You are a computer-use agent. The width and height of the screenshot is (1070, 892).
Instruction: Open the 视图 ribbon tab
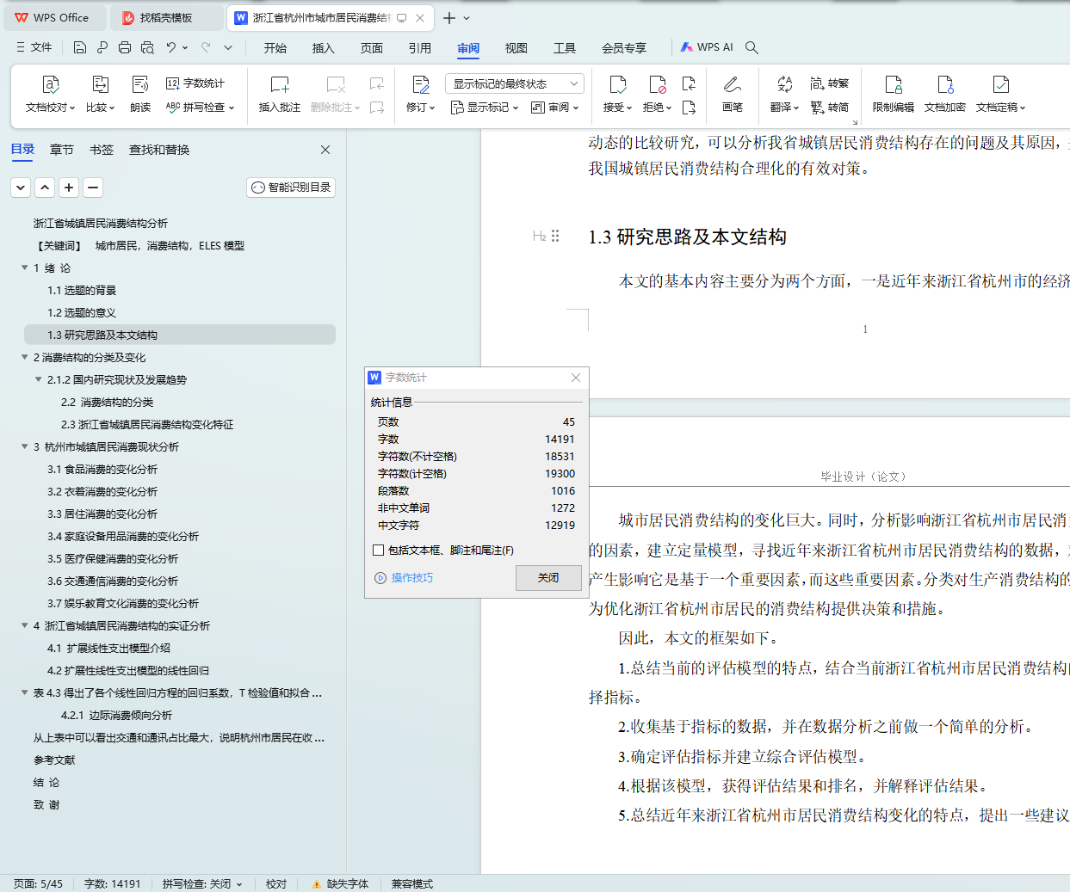(x=516, y=48)
